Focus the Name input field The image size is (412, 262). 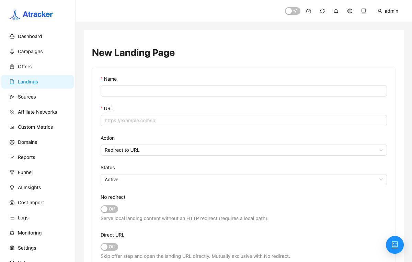tap(244, 91)
